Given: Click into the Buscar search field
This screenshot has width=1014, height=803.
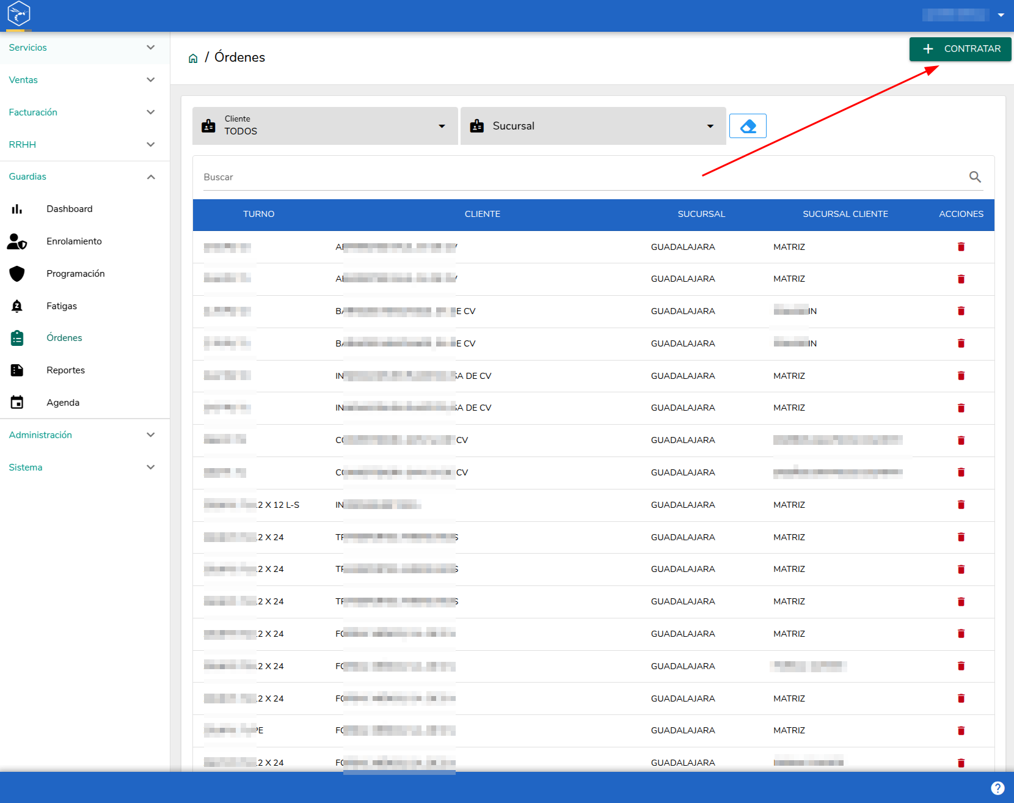Looking at the screenshot, I should pos(583,177).
